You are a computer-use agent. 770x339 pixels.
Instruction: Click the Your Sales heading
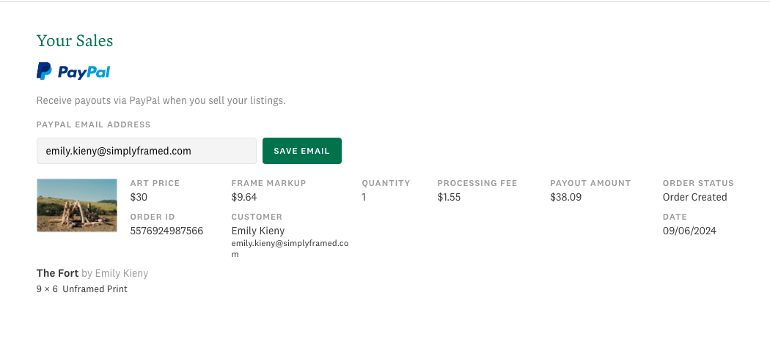[75, 40]
